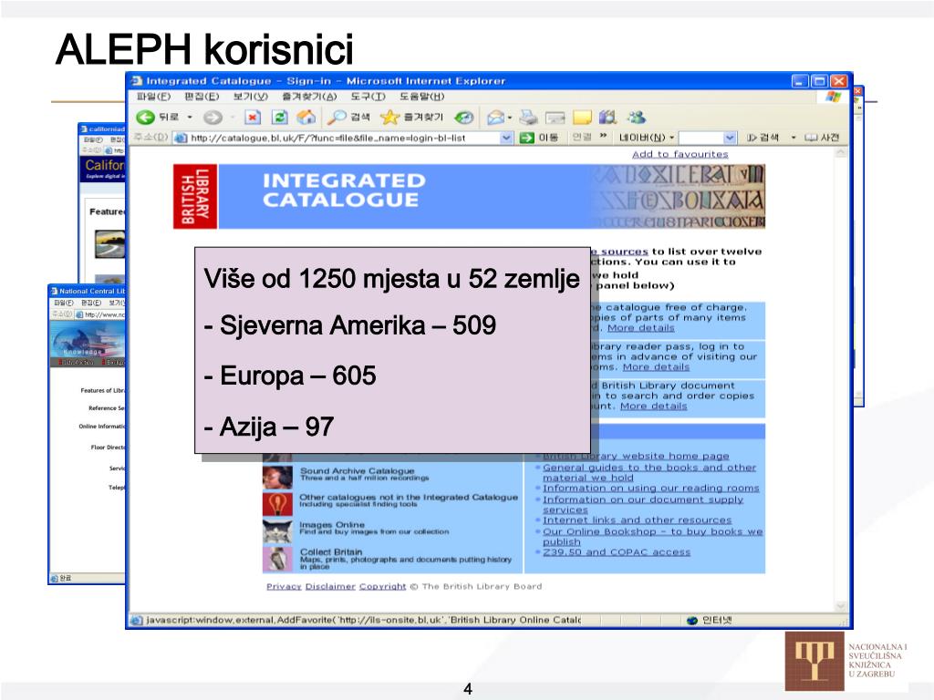
Task: Open the 편집(E) Edit menu
Action: (x=202, y=97)
